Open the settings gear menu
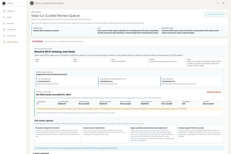The height and width of the screenshot is (154, 231). 224,3
